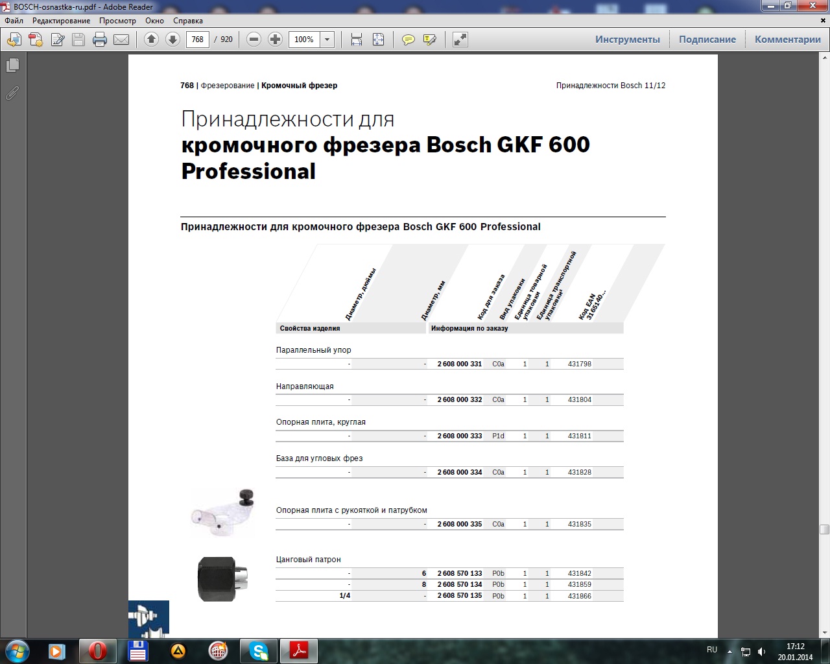
Task: Open the Подписание pane
Action: coord(707,40)
